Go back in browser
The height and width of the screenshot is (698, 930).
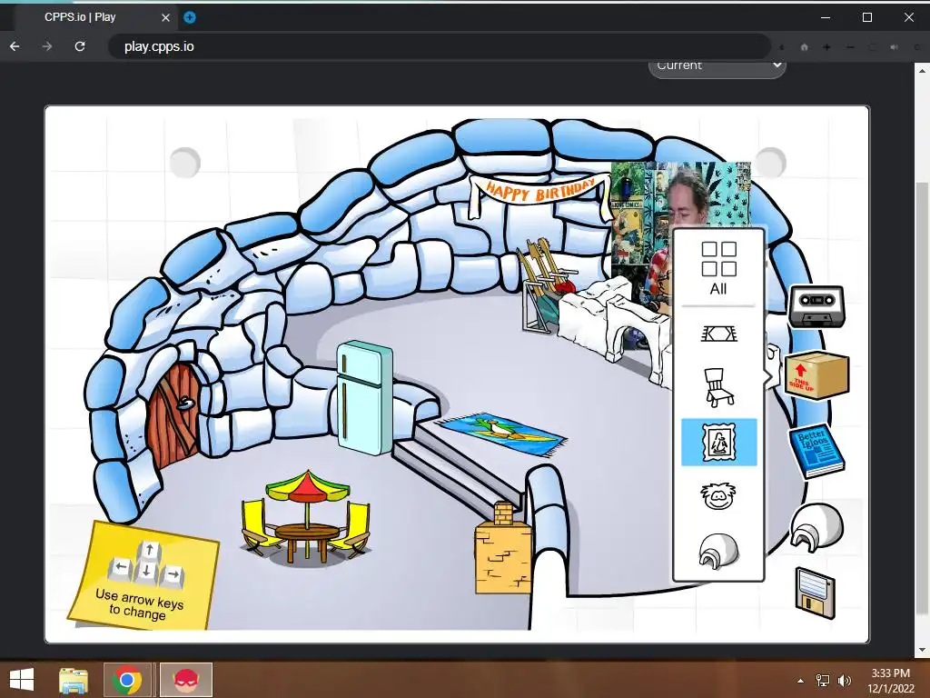[x=15, y=46]
